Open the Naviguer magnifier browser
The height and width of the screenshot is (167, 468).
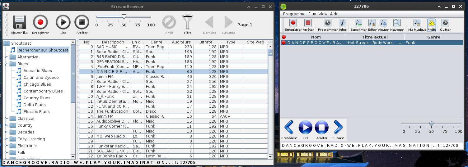(x=397, y=23)
